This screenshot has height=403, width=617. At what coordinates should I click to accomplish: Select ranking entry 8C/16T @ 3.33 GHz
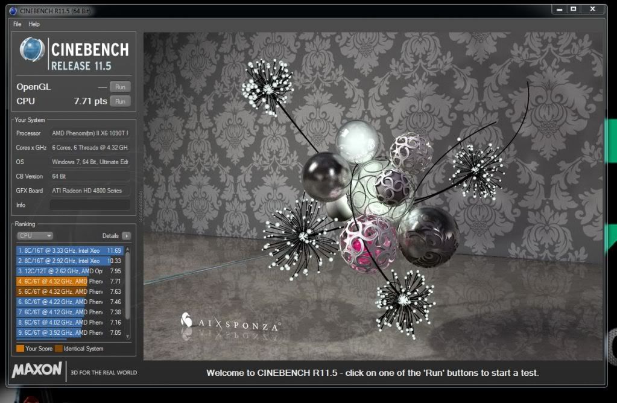point(70,250)
